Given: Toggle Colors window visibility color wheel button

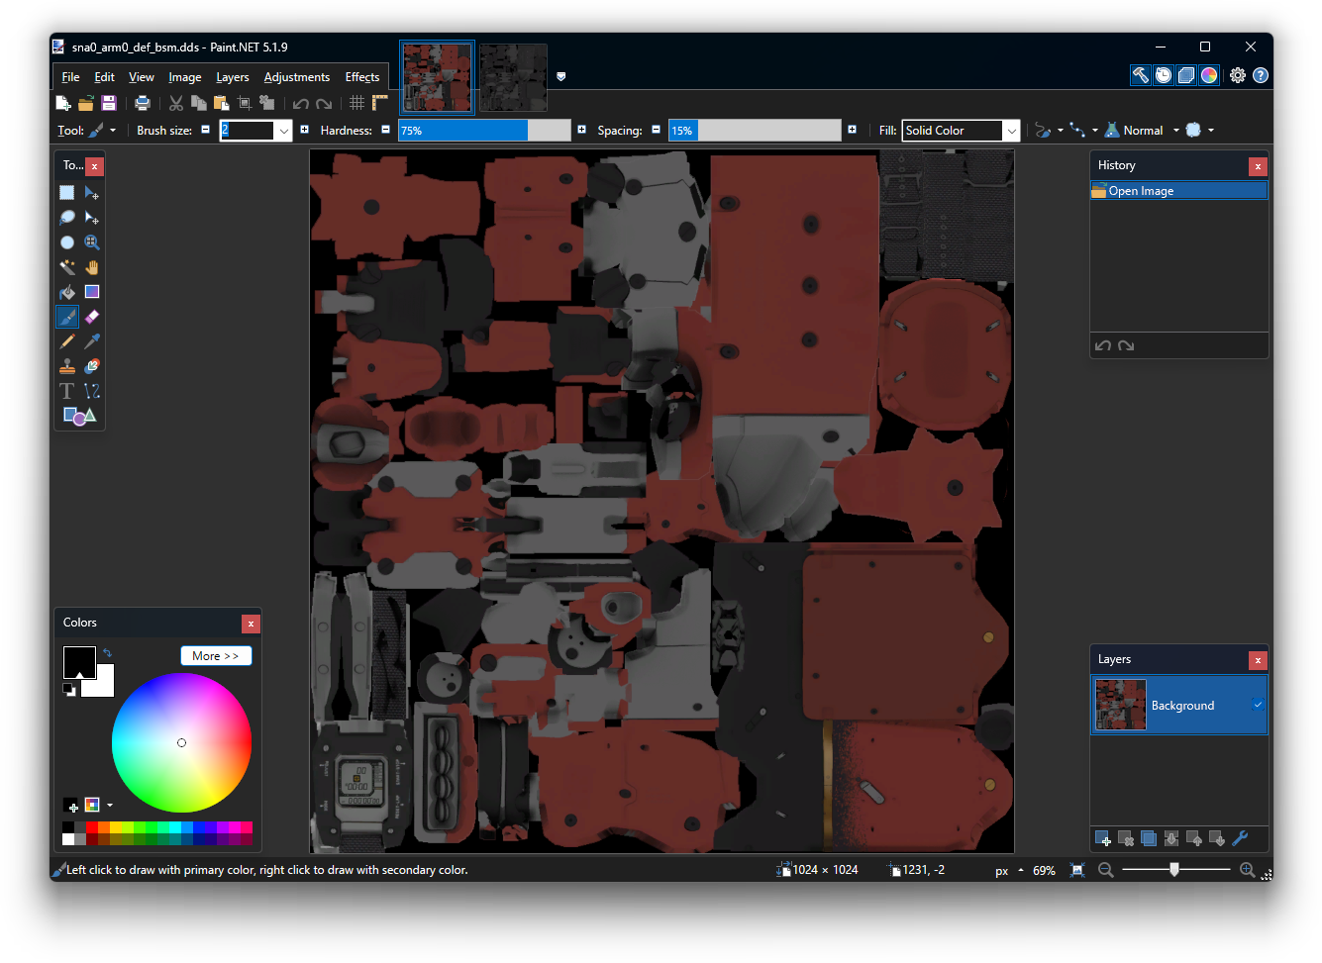Looking at the screenshot, I should [1209, 75].
